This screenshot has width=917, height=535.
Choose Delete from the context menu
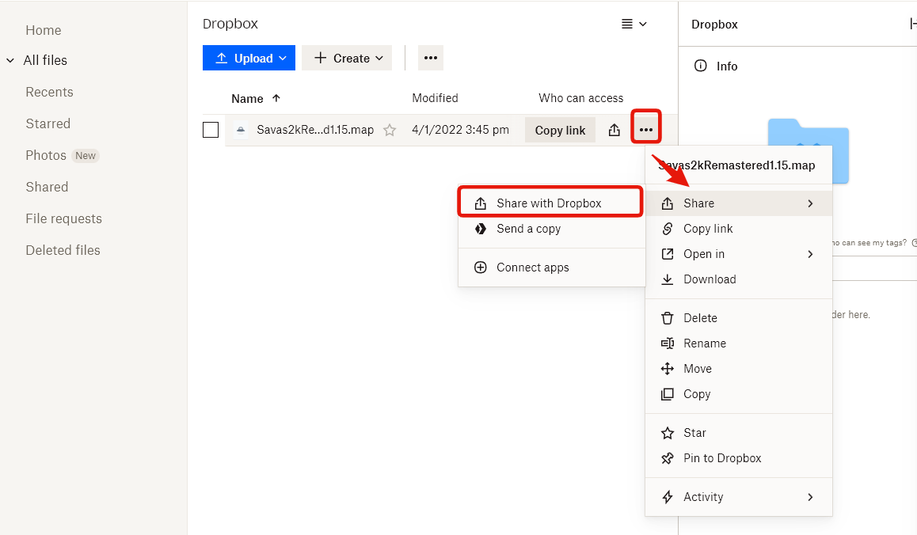(x=739, y=318)
